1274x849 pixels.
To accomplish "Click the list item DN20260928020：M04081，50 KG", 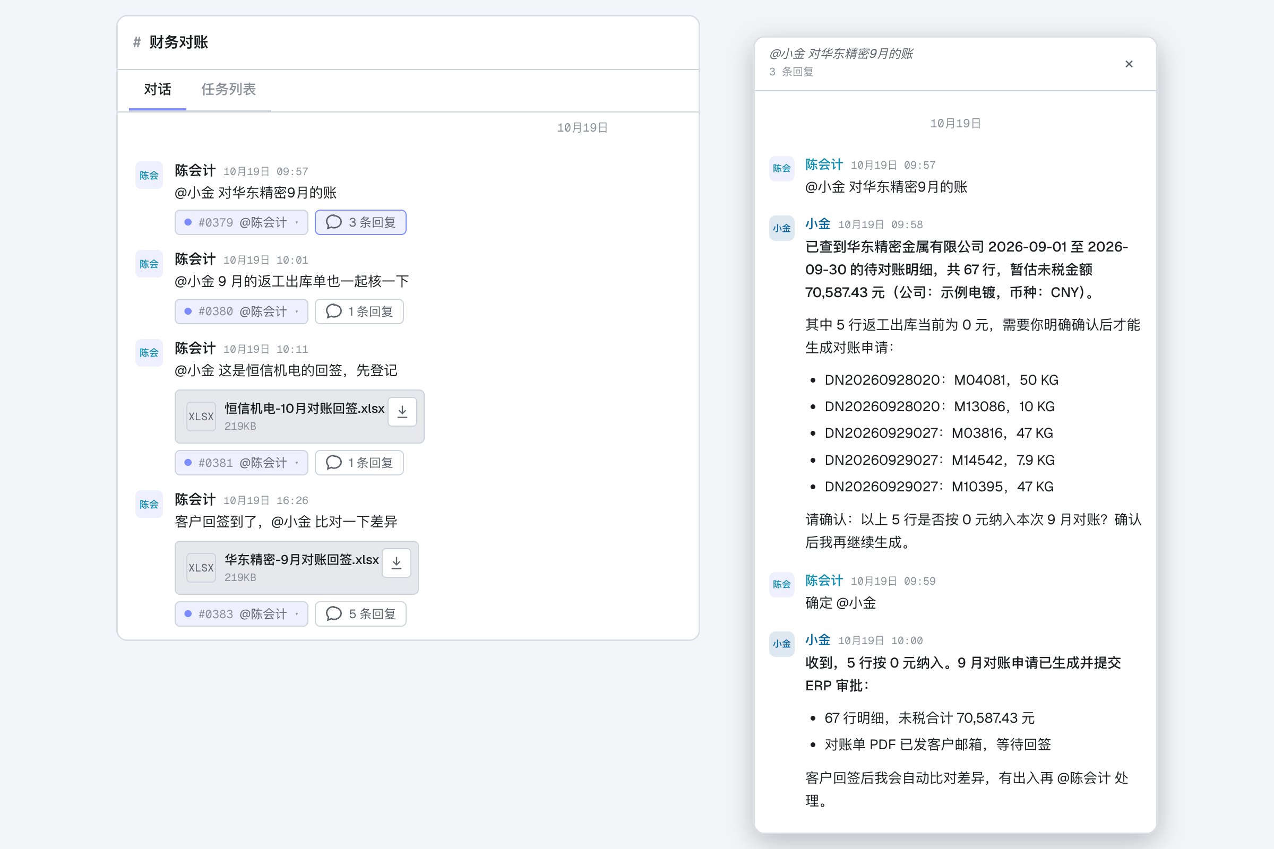I will pyautogui.click(x=941, y=380).
